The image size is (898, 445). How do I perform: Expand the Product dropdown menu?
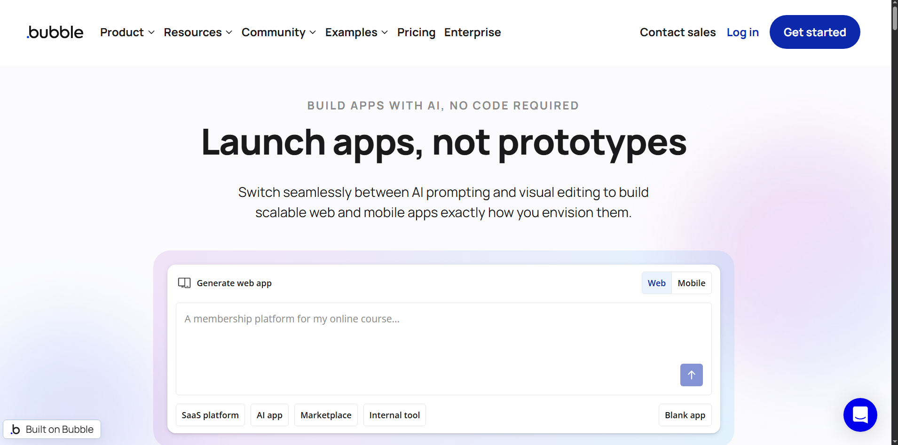click(x=127, y=32)
